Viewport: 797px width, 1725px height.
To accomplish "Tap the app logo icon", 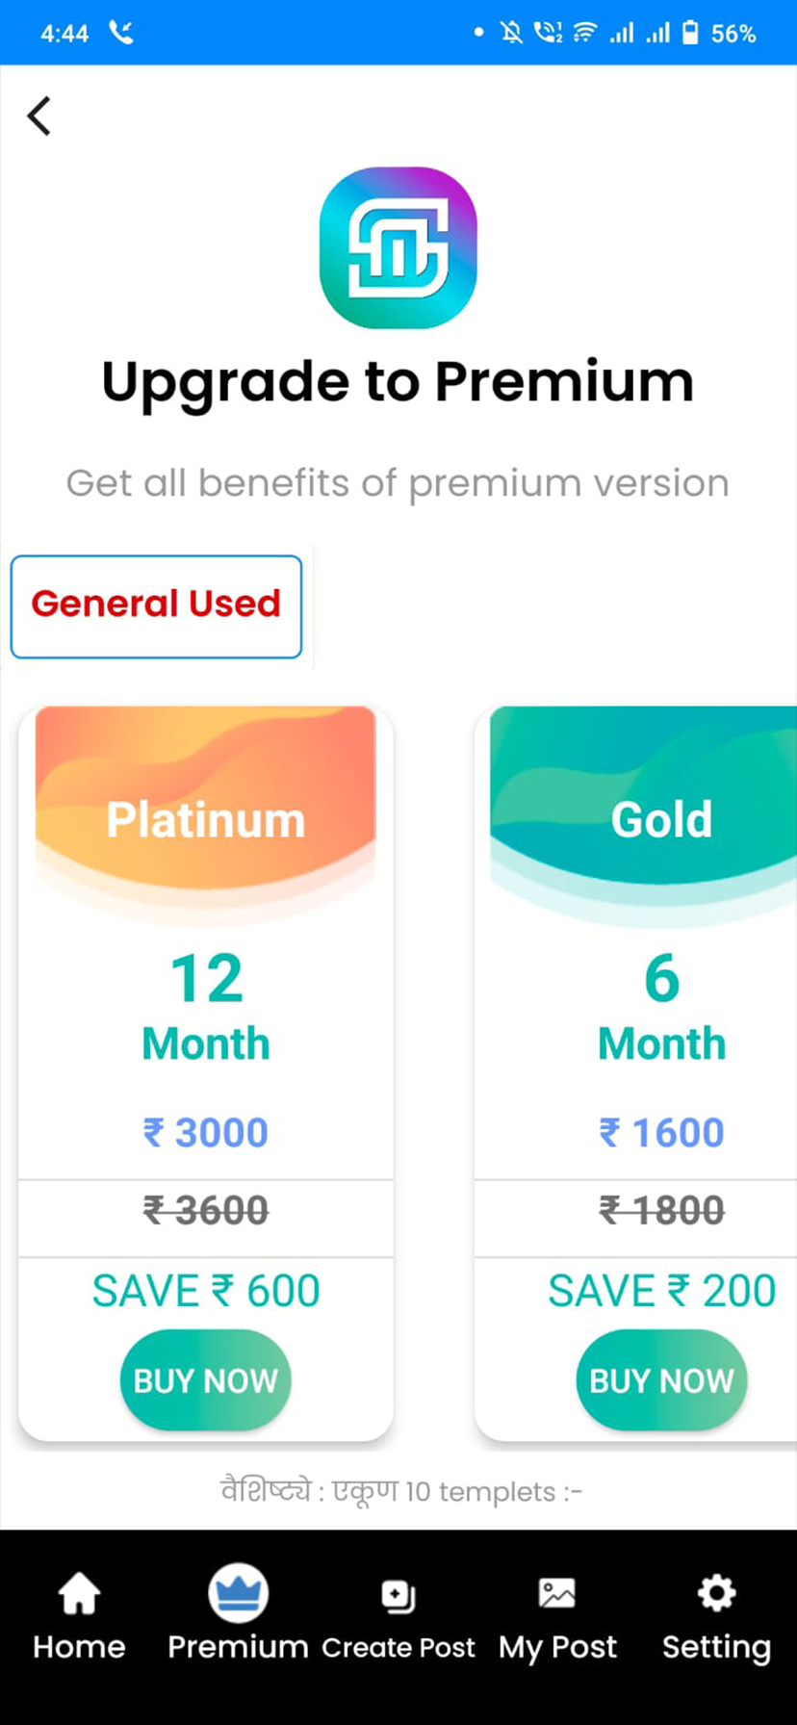I will point(398,247).
